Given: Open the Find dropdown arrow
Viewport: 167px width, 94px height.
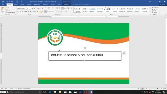Looking at the screenshot, I should [158, 8].
